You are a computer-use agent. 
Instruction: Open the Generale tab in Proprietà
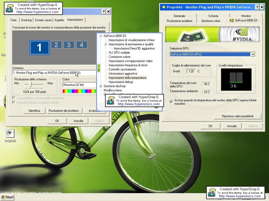click(x=179, y=16)
